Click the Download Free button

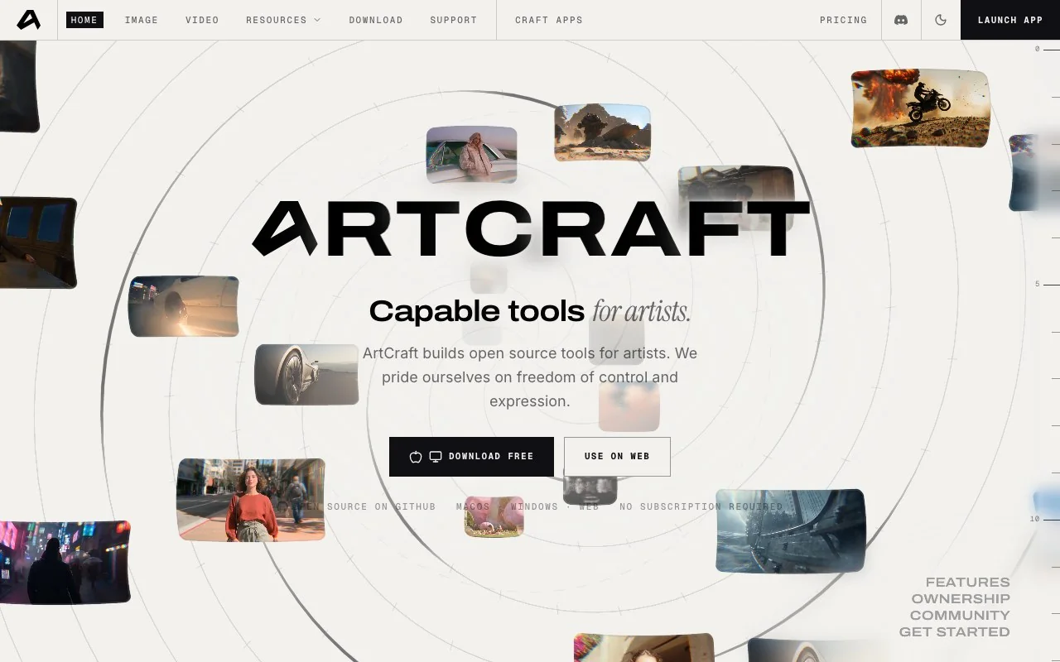(x=471, y=457)
